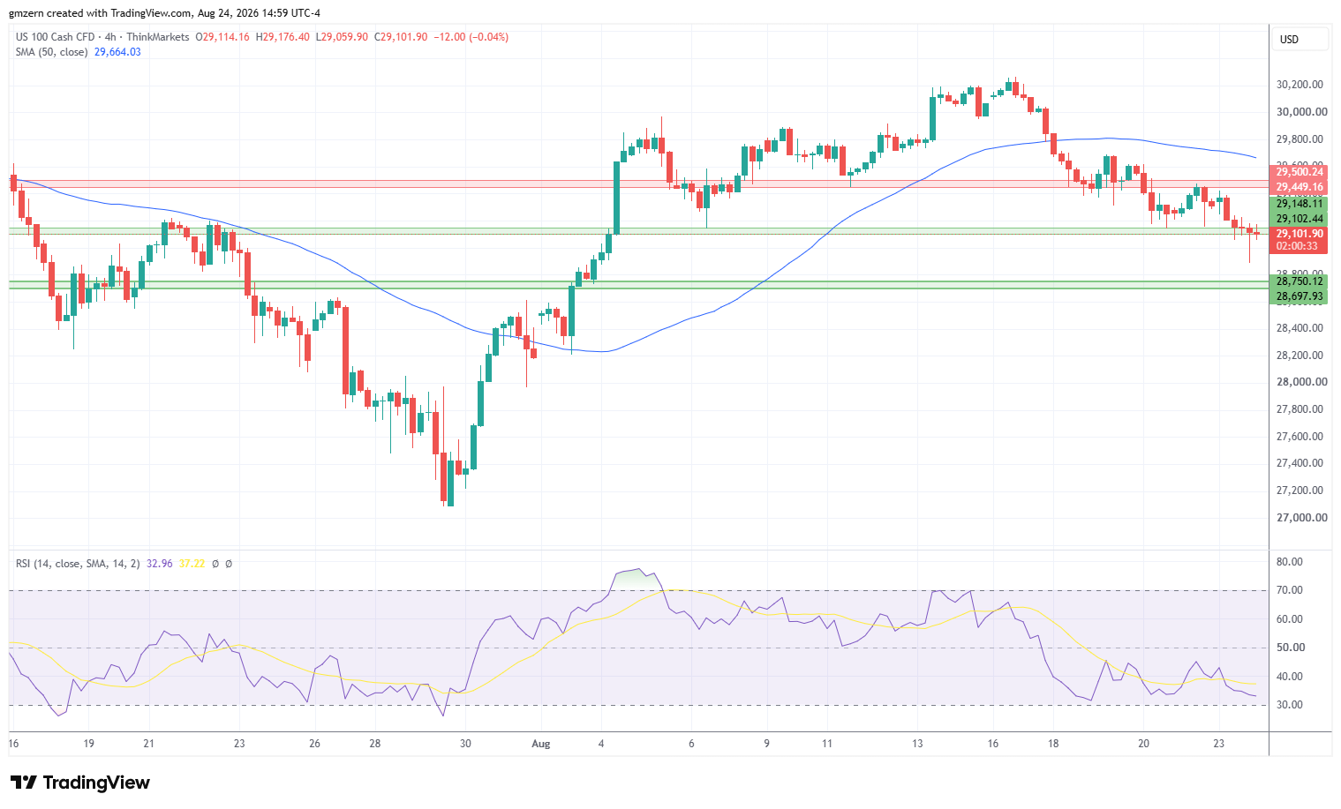Click the red 29,449.16 price tag
The image size is (1341, 809).
(x=1299, y=187)
